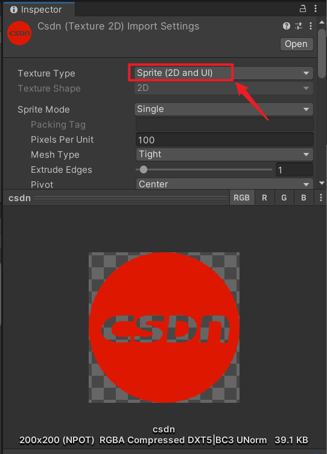Click the scroll down arrow of the Inspector
This screenshot has height=454, width=327.
click(322, 183)
